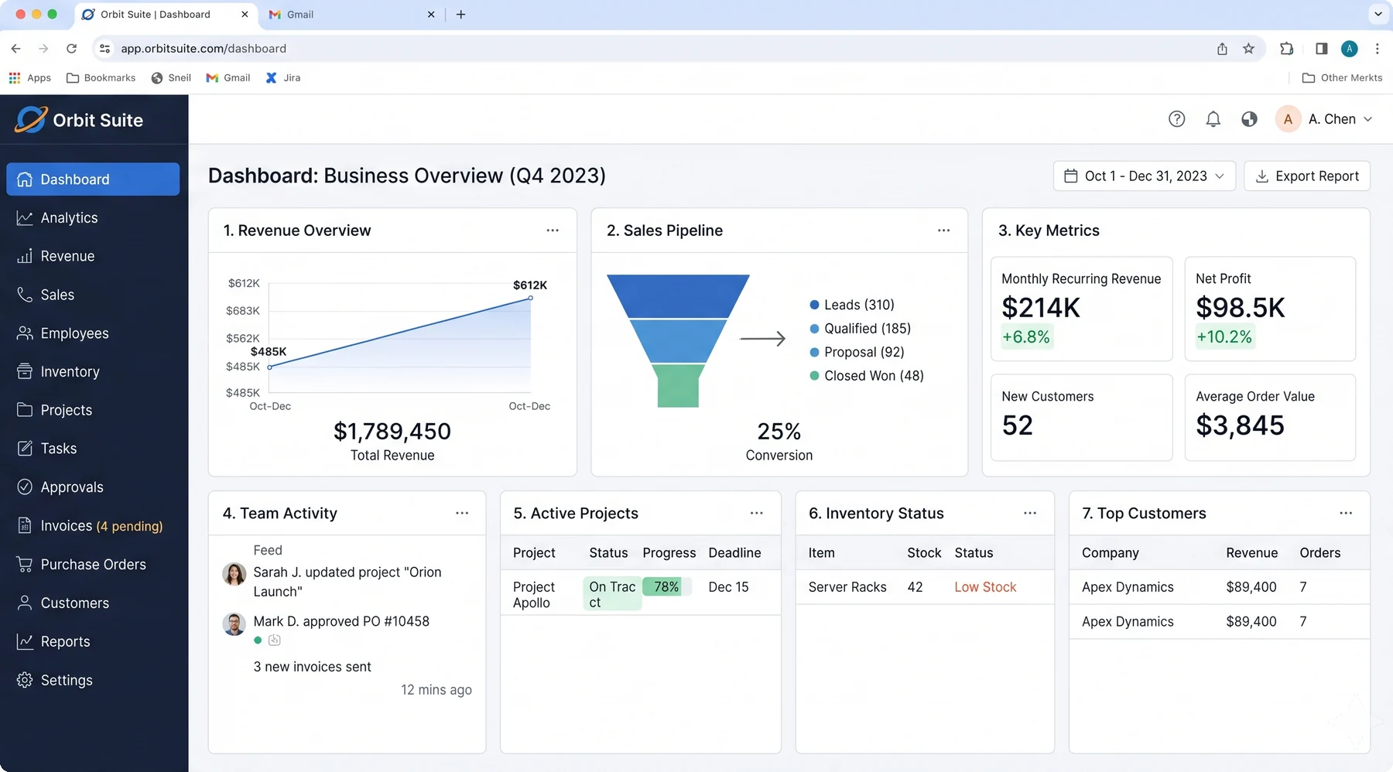The height and width of the screenshot is (772, 1393).
Task: Click the A. Chen avatar circle
Action: [x=1288, y=119]
